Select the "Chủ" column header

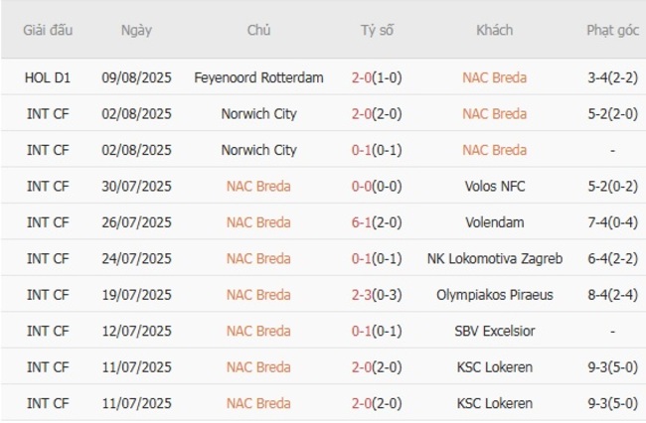pyautogui.click(x=258, y=30)
